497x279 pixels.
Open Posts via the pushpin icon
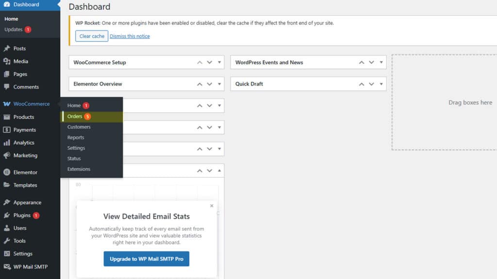click(x=7, y=48)
